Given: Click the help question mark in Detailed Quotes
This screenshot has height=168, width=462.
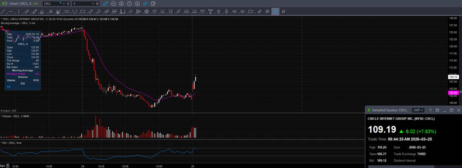Looking at the screenshot, I should click(x=430, y=110).
